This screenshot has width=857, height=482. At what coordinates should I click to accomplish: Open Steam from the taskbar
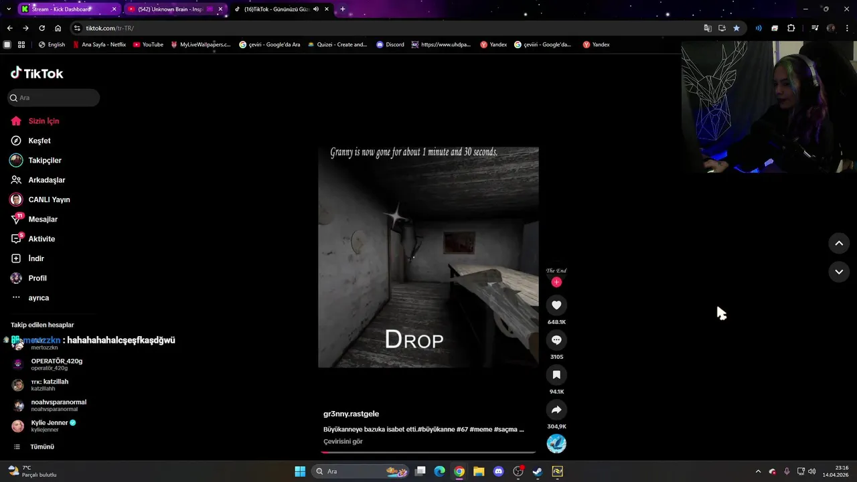(x=537, y=471)
